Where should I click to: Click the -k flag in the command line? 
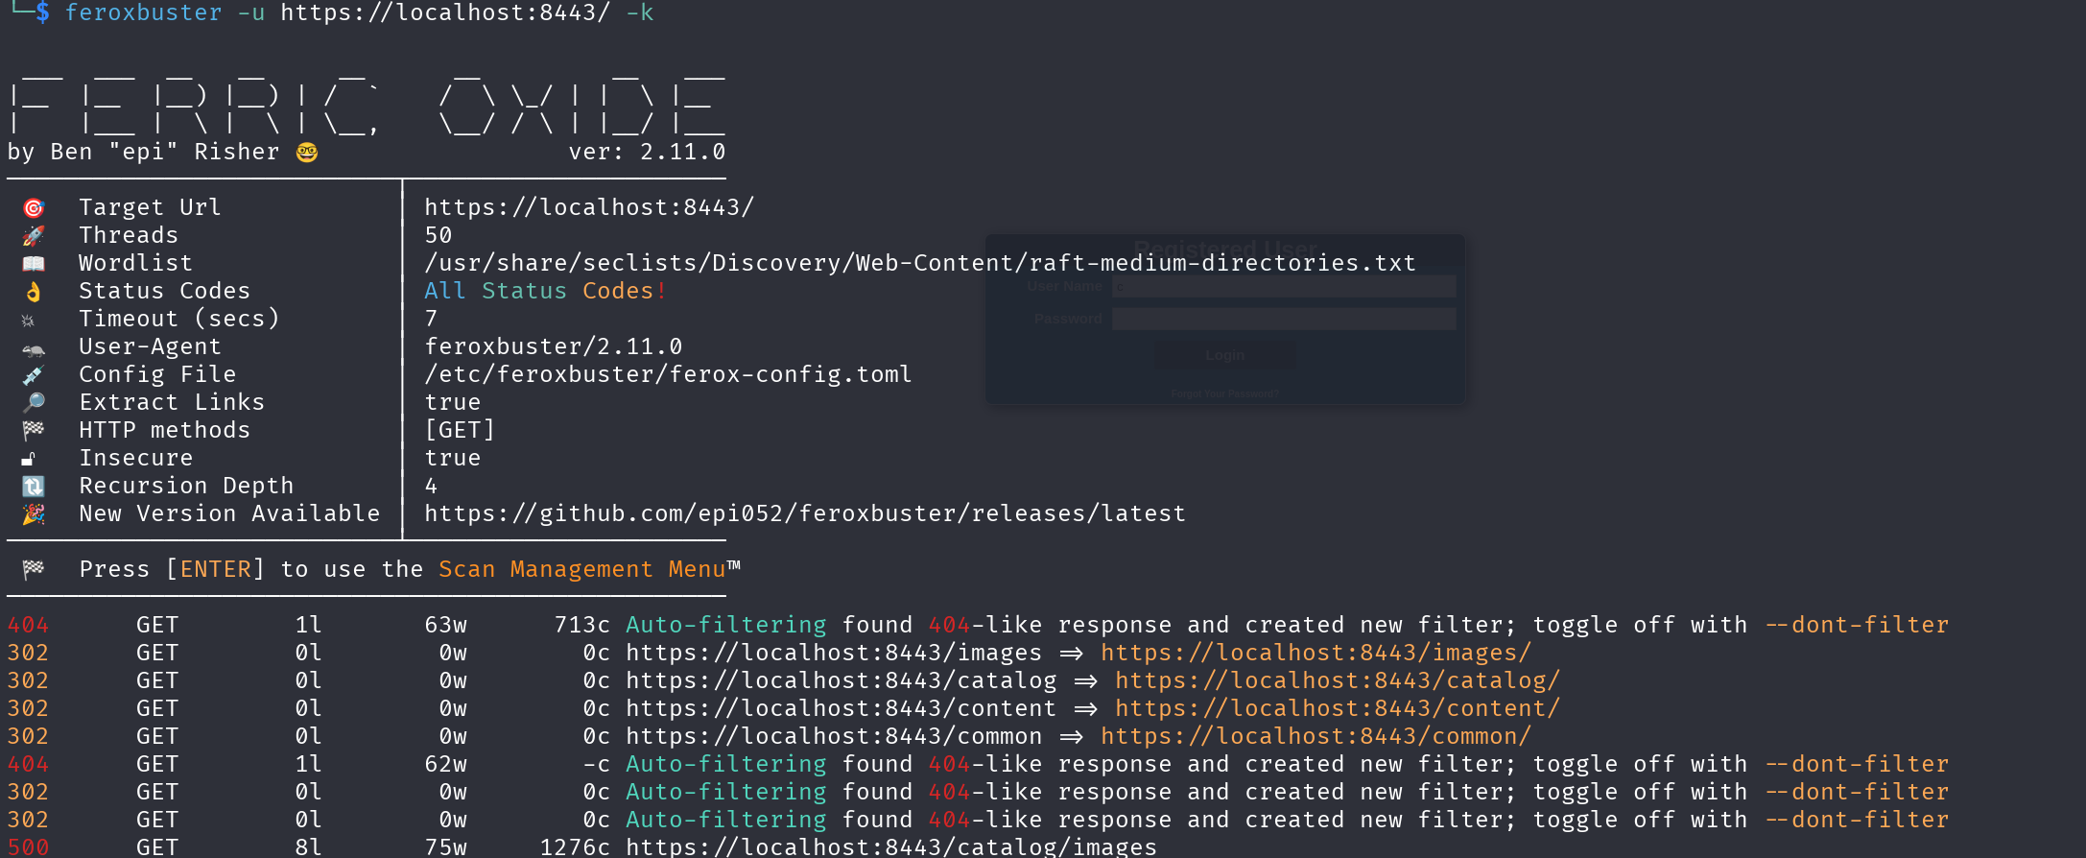tap(640, 13)
